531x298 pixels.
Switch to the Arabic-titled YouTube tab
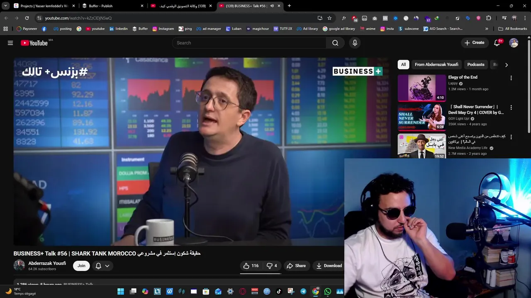click(x=181, y=6)
